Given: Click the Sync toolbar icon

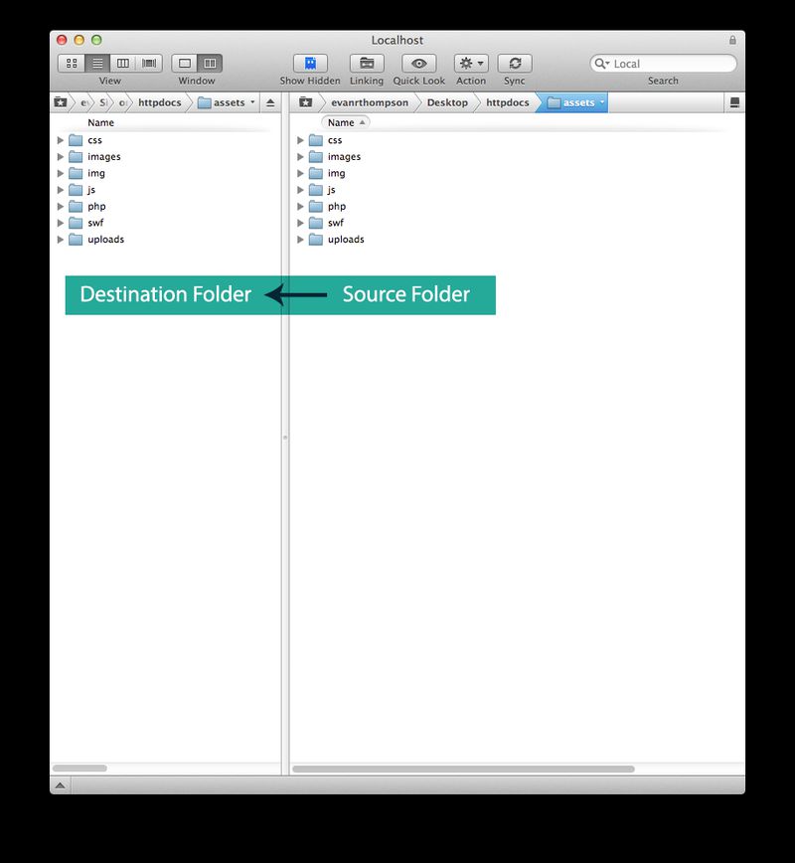Looking at the screenshot, I should pyautogui.click(x=514, y=63).
